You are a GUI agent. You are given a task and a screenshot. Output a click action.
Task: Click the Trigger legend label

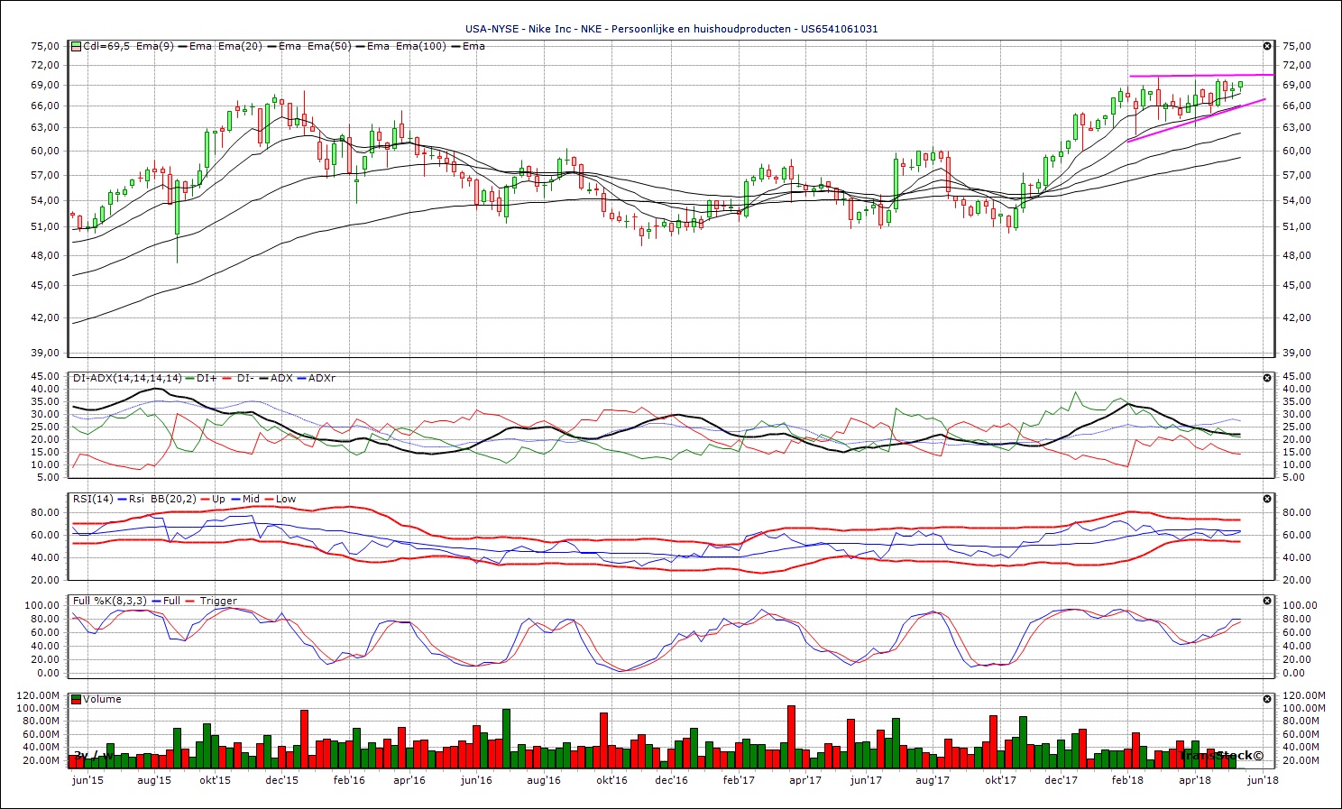click(x=218, y=601)
